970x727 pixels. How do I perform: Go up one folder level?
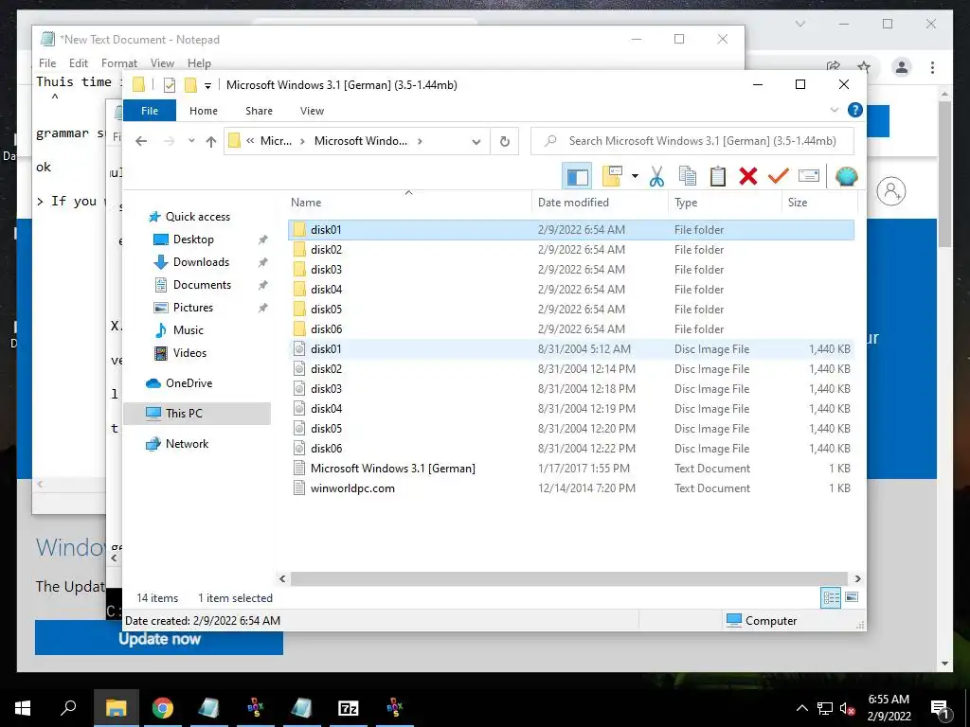click(211, 141)
